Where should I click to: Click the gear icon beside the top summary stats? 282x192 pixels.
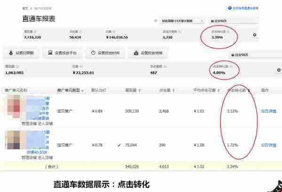pos(255,35)
